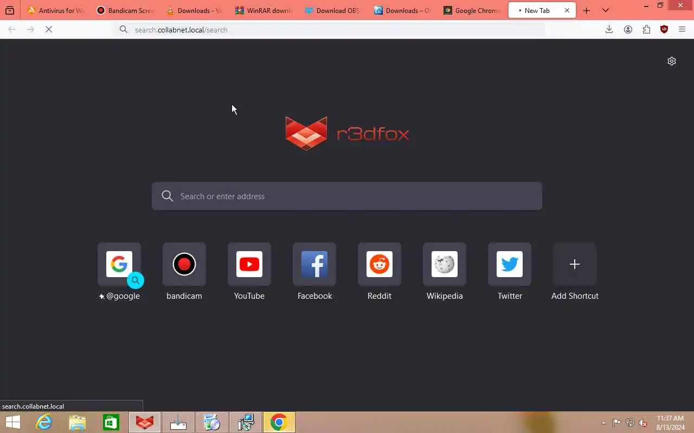
Task: Open the muted volume tray icon
Action: pos(643,423)
